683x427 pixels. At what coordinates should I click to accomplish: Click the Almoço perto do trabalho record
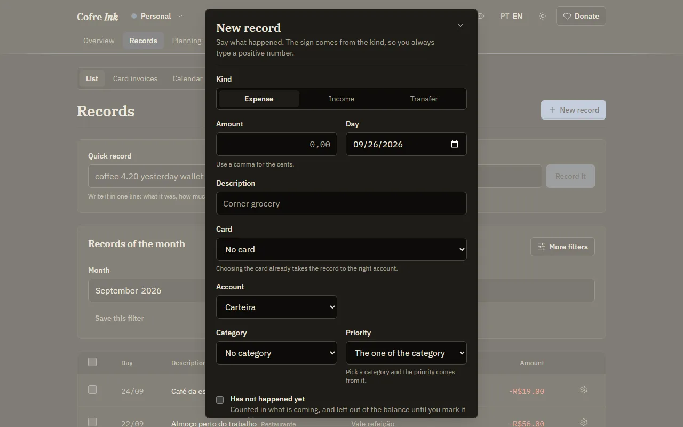[214, 423]
